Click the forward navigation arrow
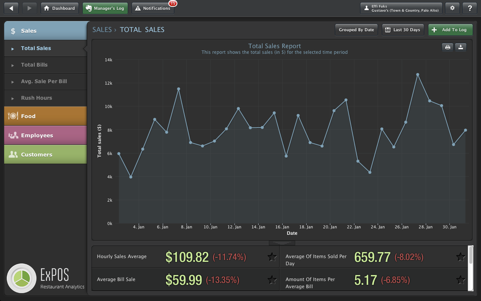Screen dimensions: 481x301 point(30,8)
